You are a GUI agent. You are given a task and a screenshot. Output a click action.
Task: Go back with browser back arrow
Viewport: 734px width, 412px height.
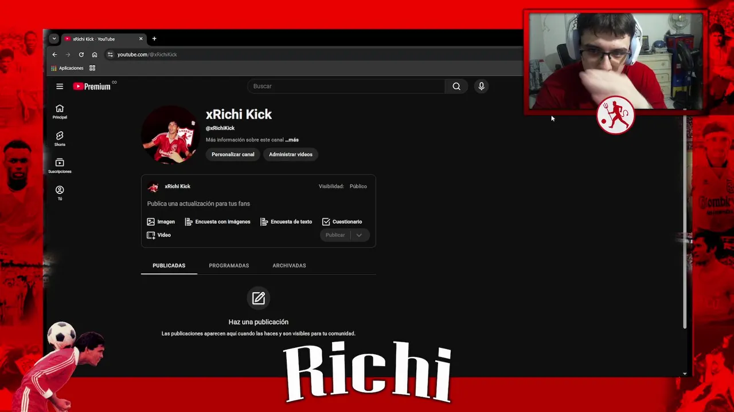point(54,54)
